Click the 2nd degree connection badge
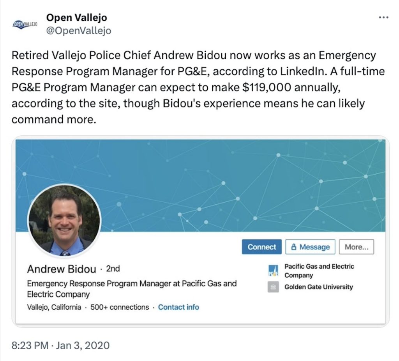This screenshot has height=361, width=399. [114, 269]
